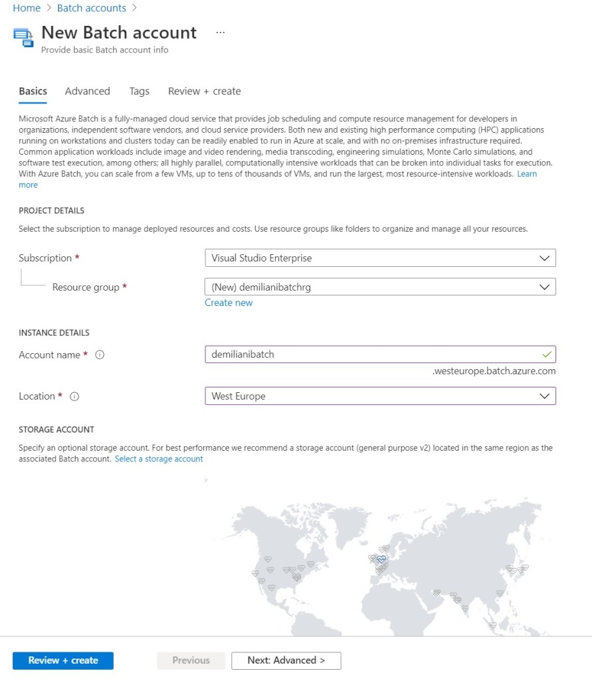Click Select a storage account link
The height and width of the screenshot is (679, 592).
coord(159,459)
